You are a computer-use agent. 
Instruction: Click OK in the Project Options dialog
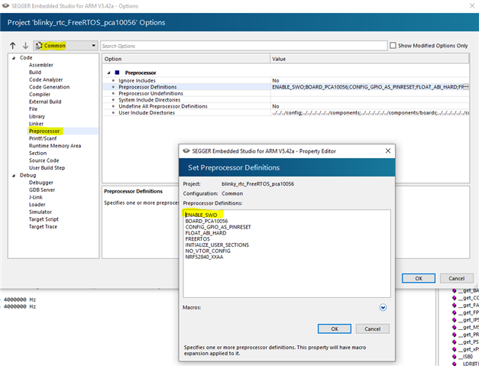(x=419, y=278)
